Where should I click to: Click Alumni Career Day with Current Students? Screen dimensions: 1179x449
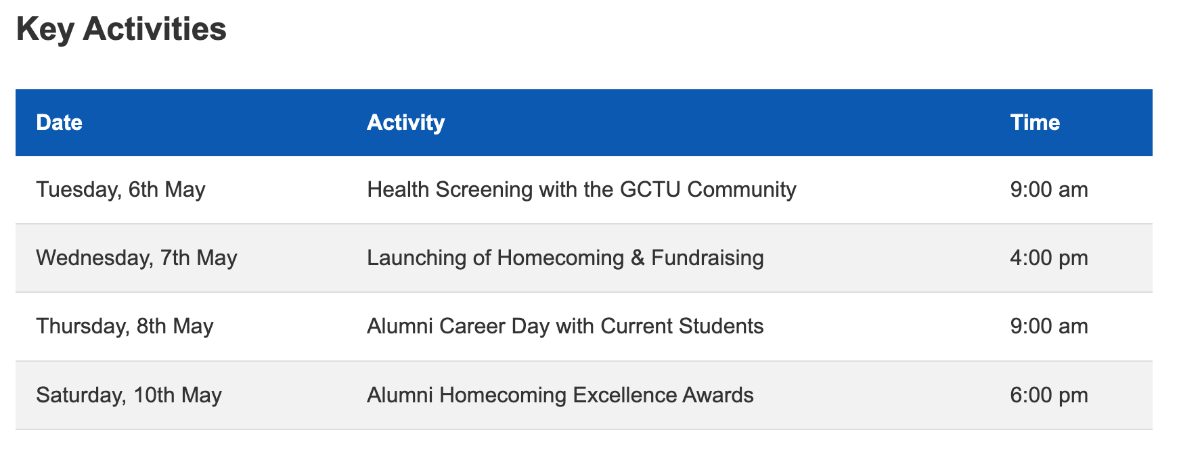(565, 326)
